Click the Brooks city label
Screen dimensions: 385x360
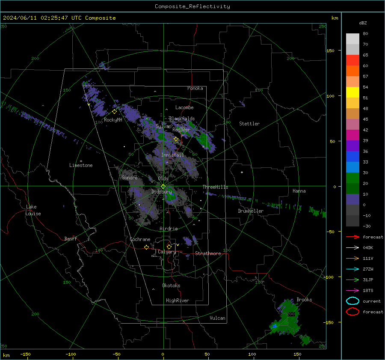(304, 300)
